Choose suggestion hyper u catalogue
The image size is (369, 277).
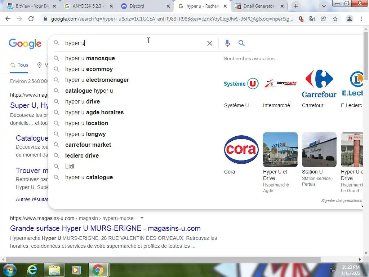tap(89, 177)
